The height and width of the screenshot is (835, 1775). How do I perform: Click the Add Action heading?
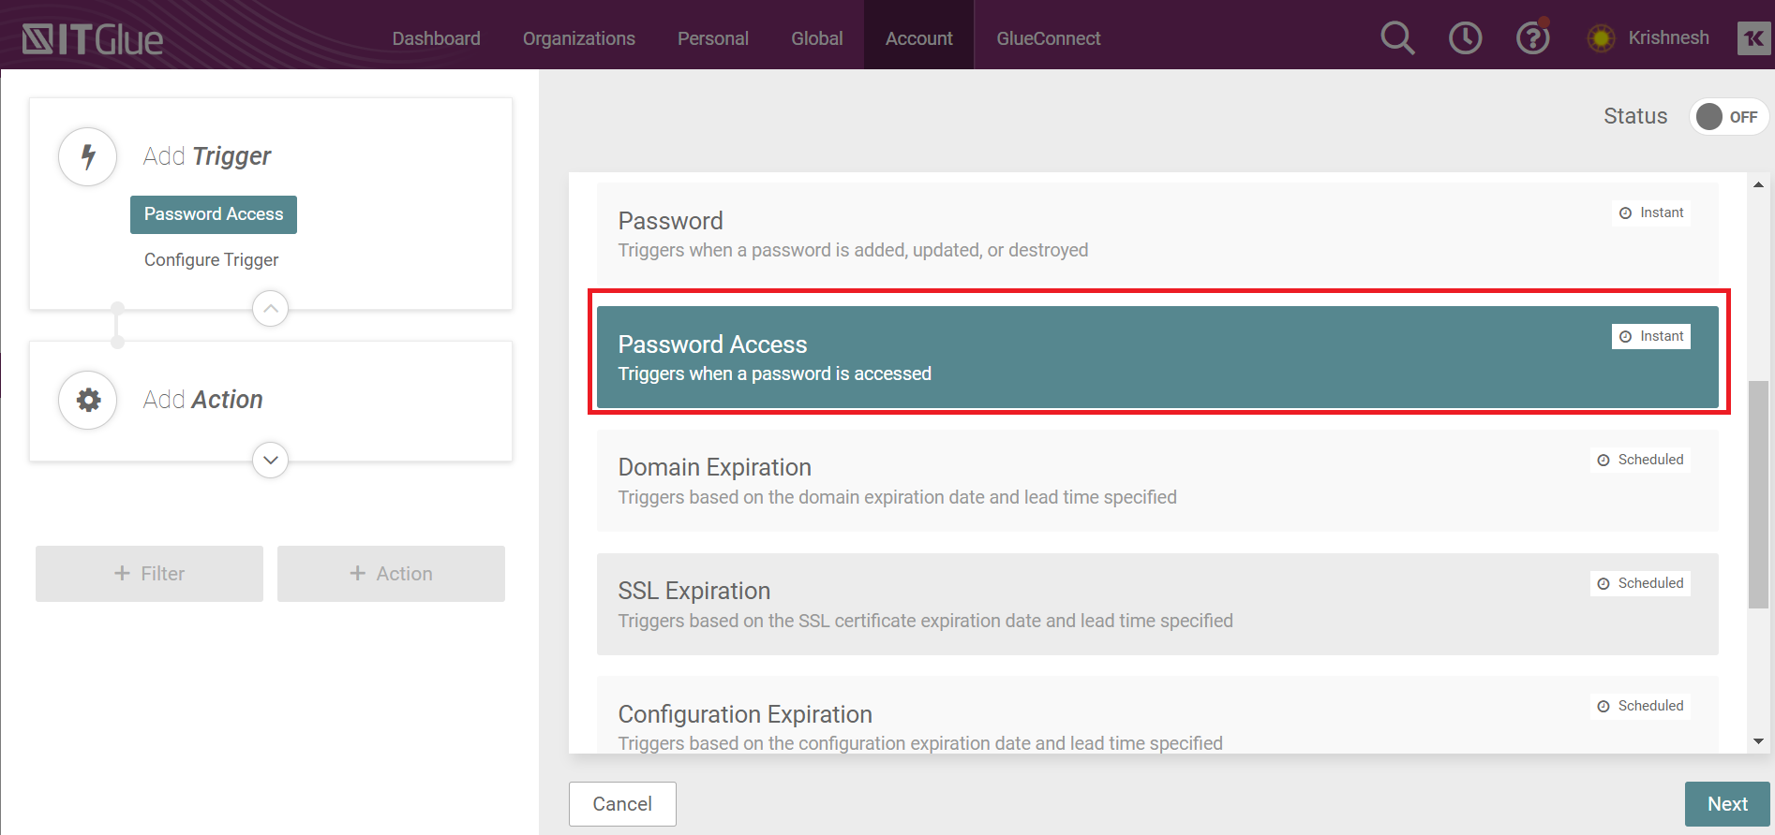202,400
